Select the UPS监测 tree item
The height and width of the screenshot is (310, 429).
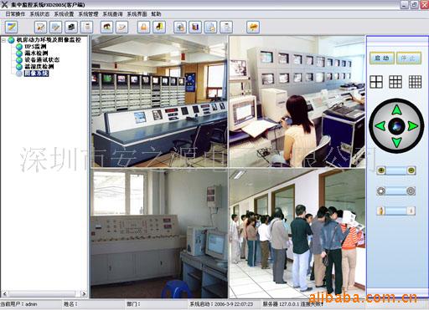pyautogui.click(x=35, y=47)
